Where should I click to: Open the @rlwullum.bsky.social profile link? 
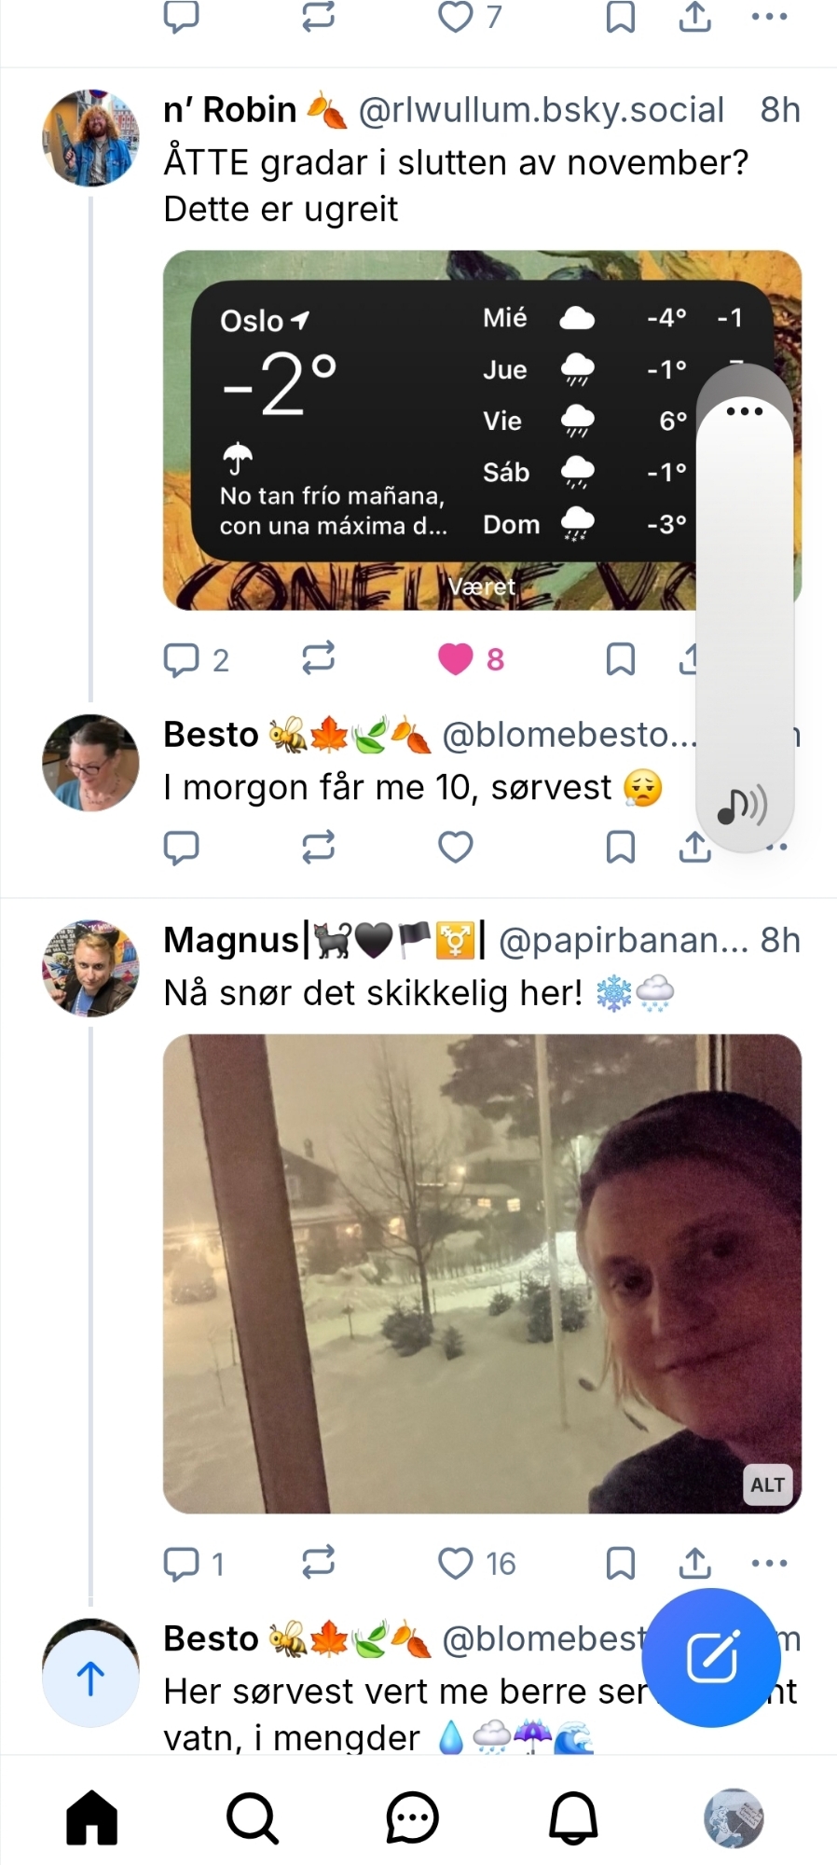click(x=541, y=110)
